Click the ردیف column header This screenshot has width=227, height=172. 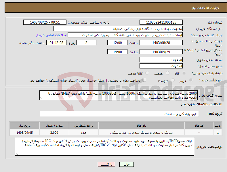click(x=218, y=126)
